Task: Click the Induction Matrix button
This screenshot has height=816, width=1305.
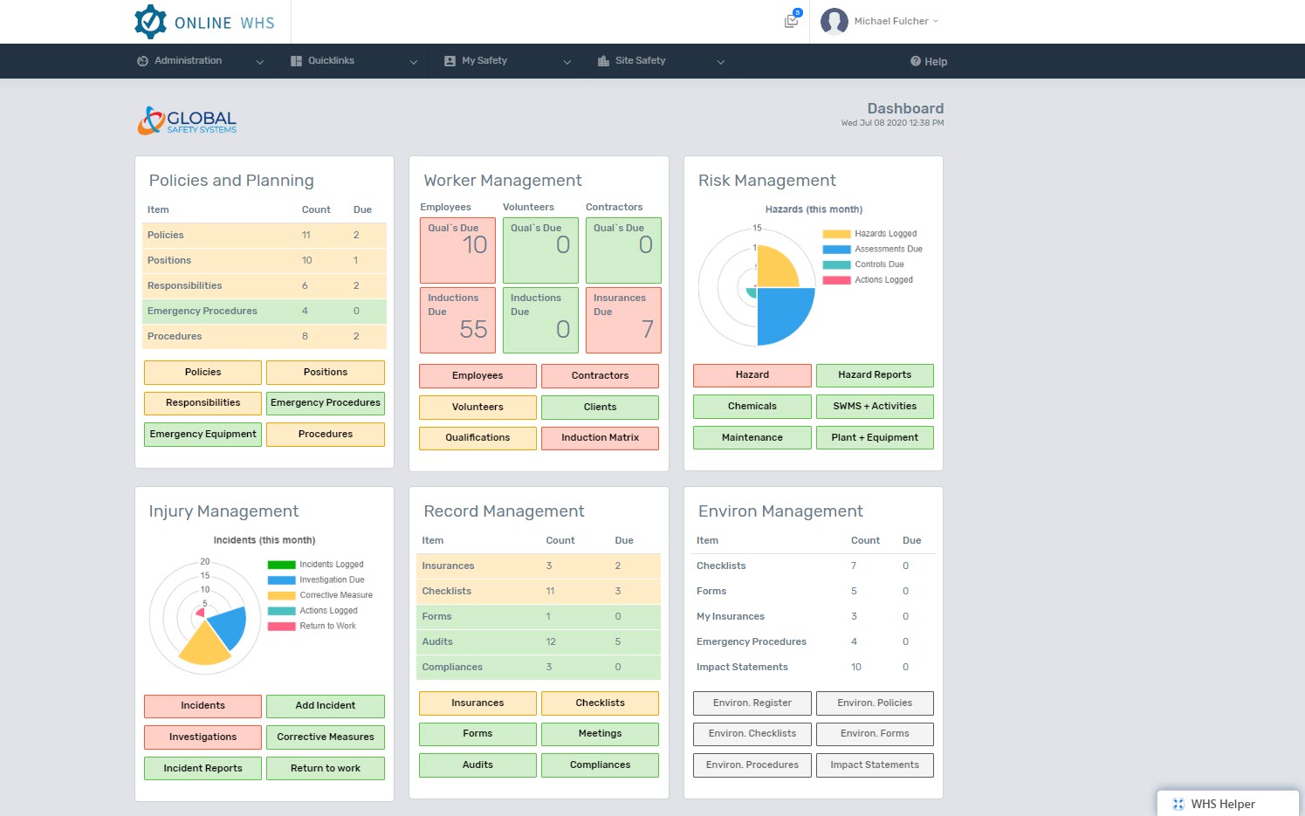Action: (600, 438)
